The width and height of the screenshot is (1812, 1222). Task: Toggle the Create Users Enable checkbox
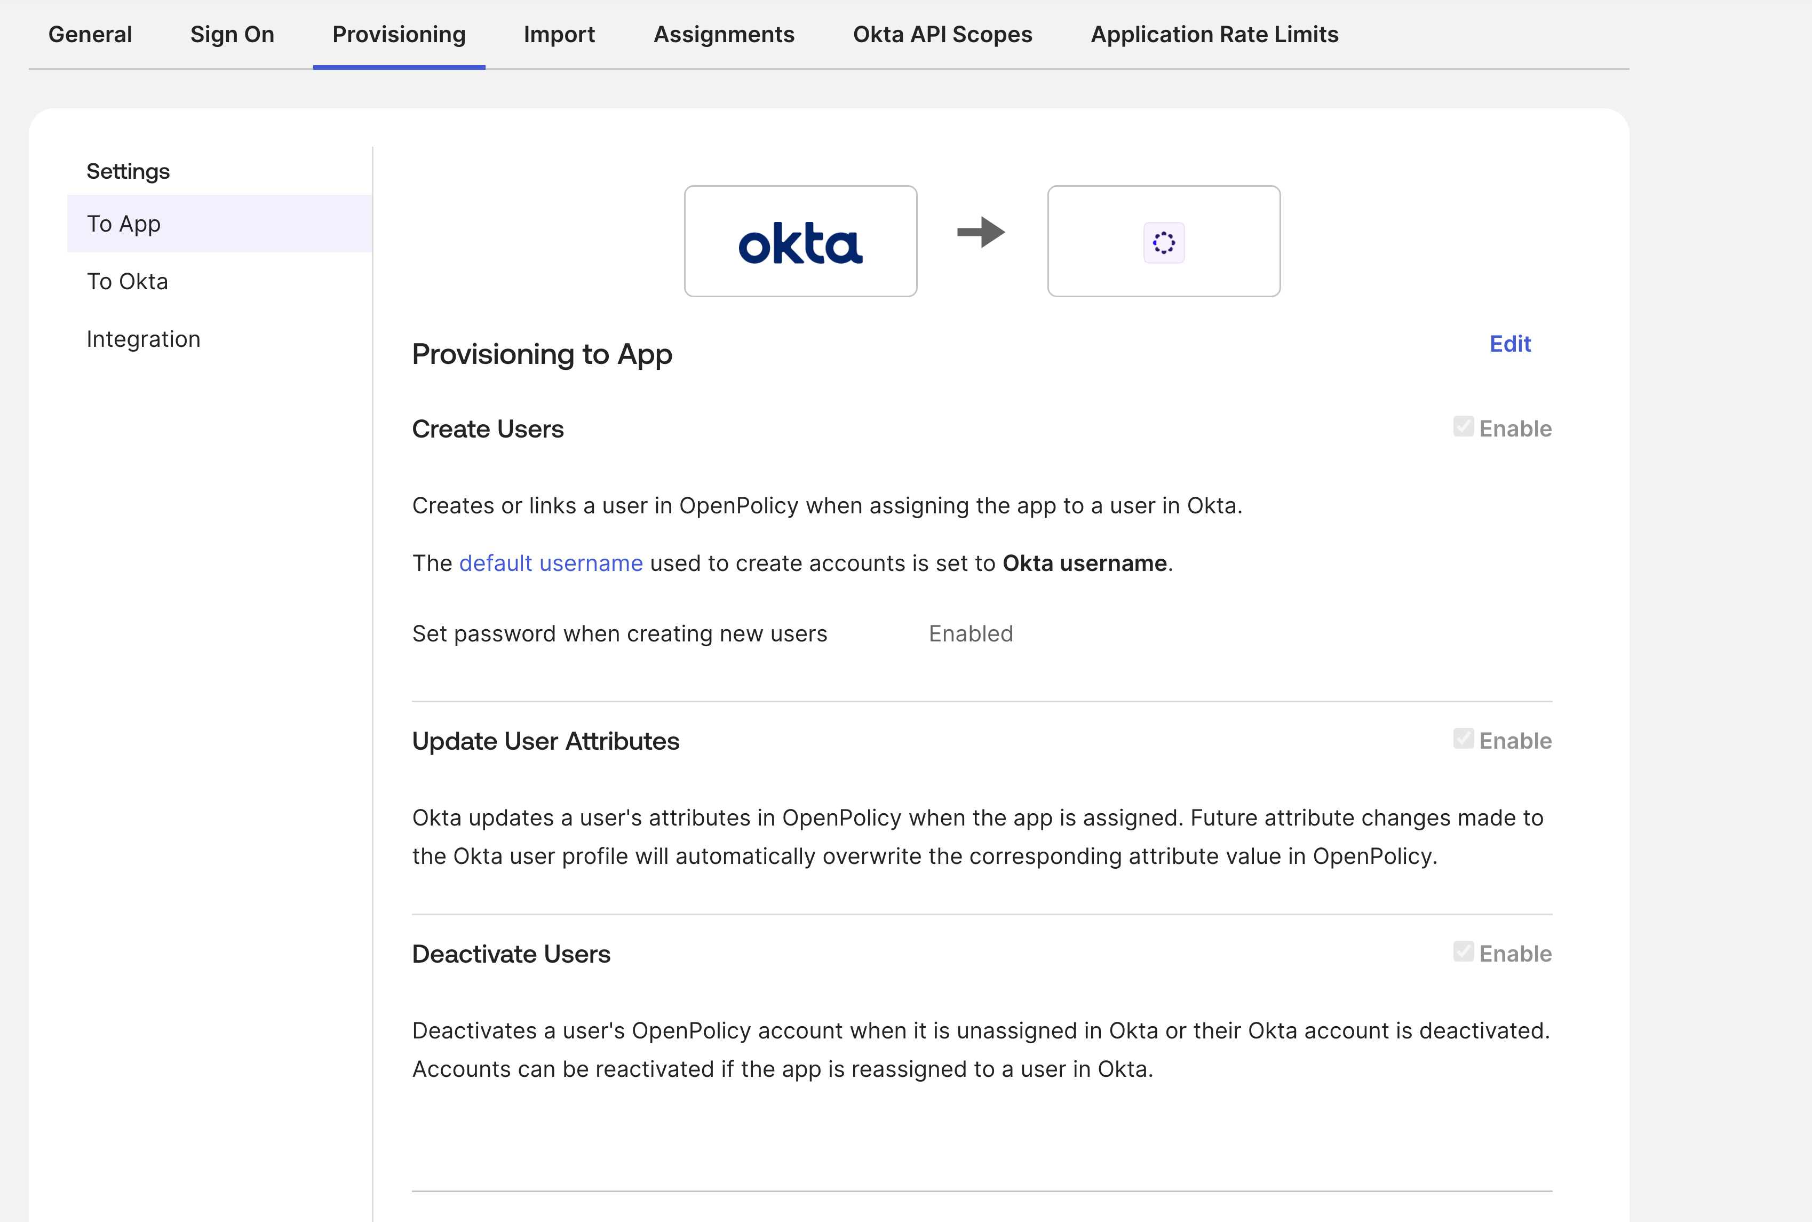click(1462, 427)
